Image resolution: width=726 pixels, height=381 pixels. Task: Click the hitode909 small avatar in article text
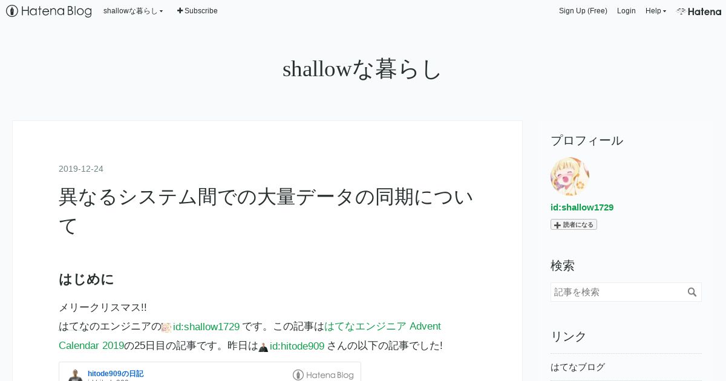263,347
